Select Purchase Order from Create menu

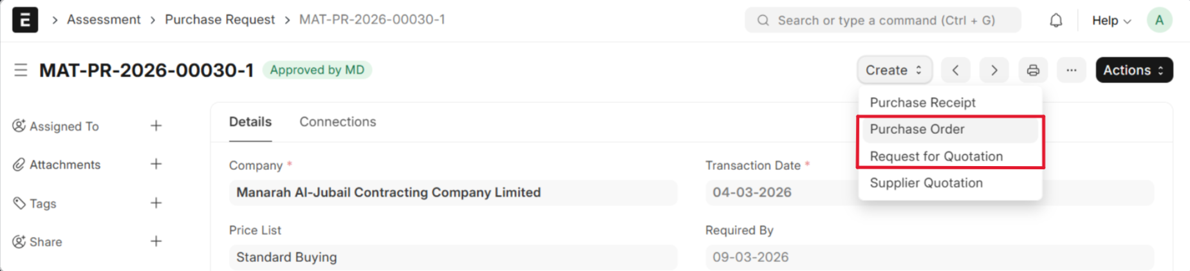tap(916, 129)
